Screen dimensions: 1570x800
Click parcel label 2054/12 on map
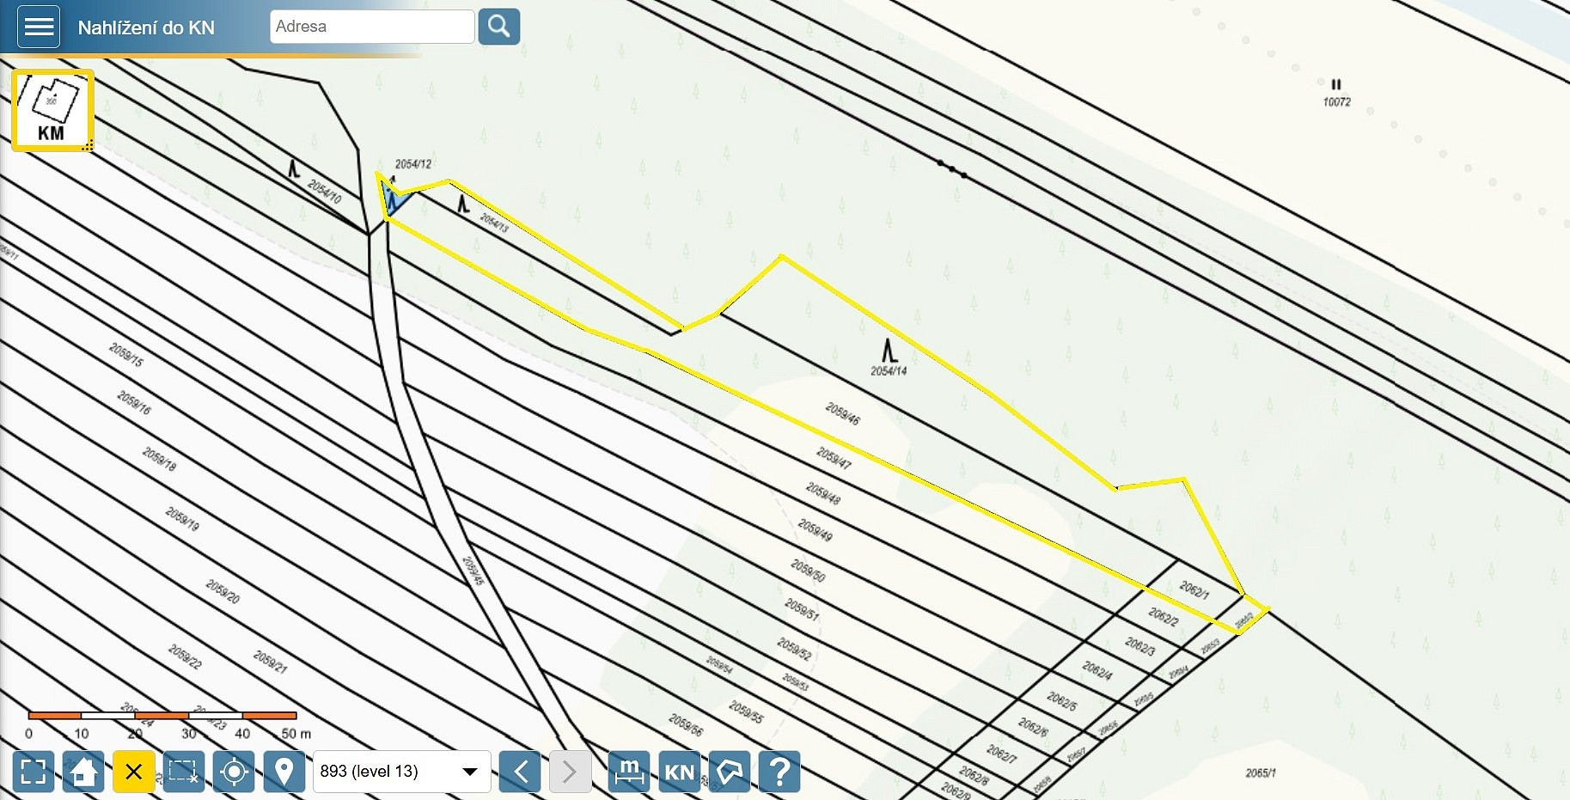click(x=413, y=164)
